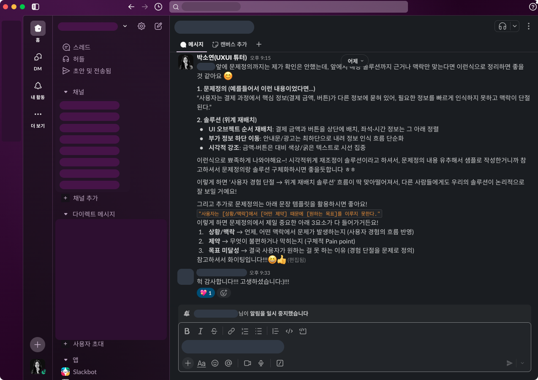Mention someone with @ icon
Viewport: 538px width, 380px height.
pos(228,363)
